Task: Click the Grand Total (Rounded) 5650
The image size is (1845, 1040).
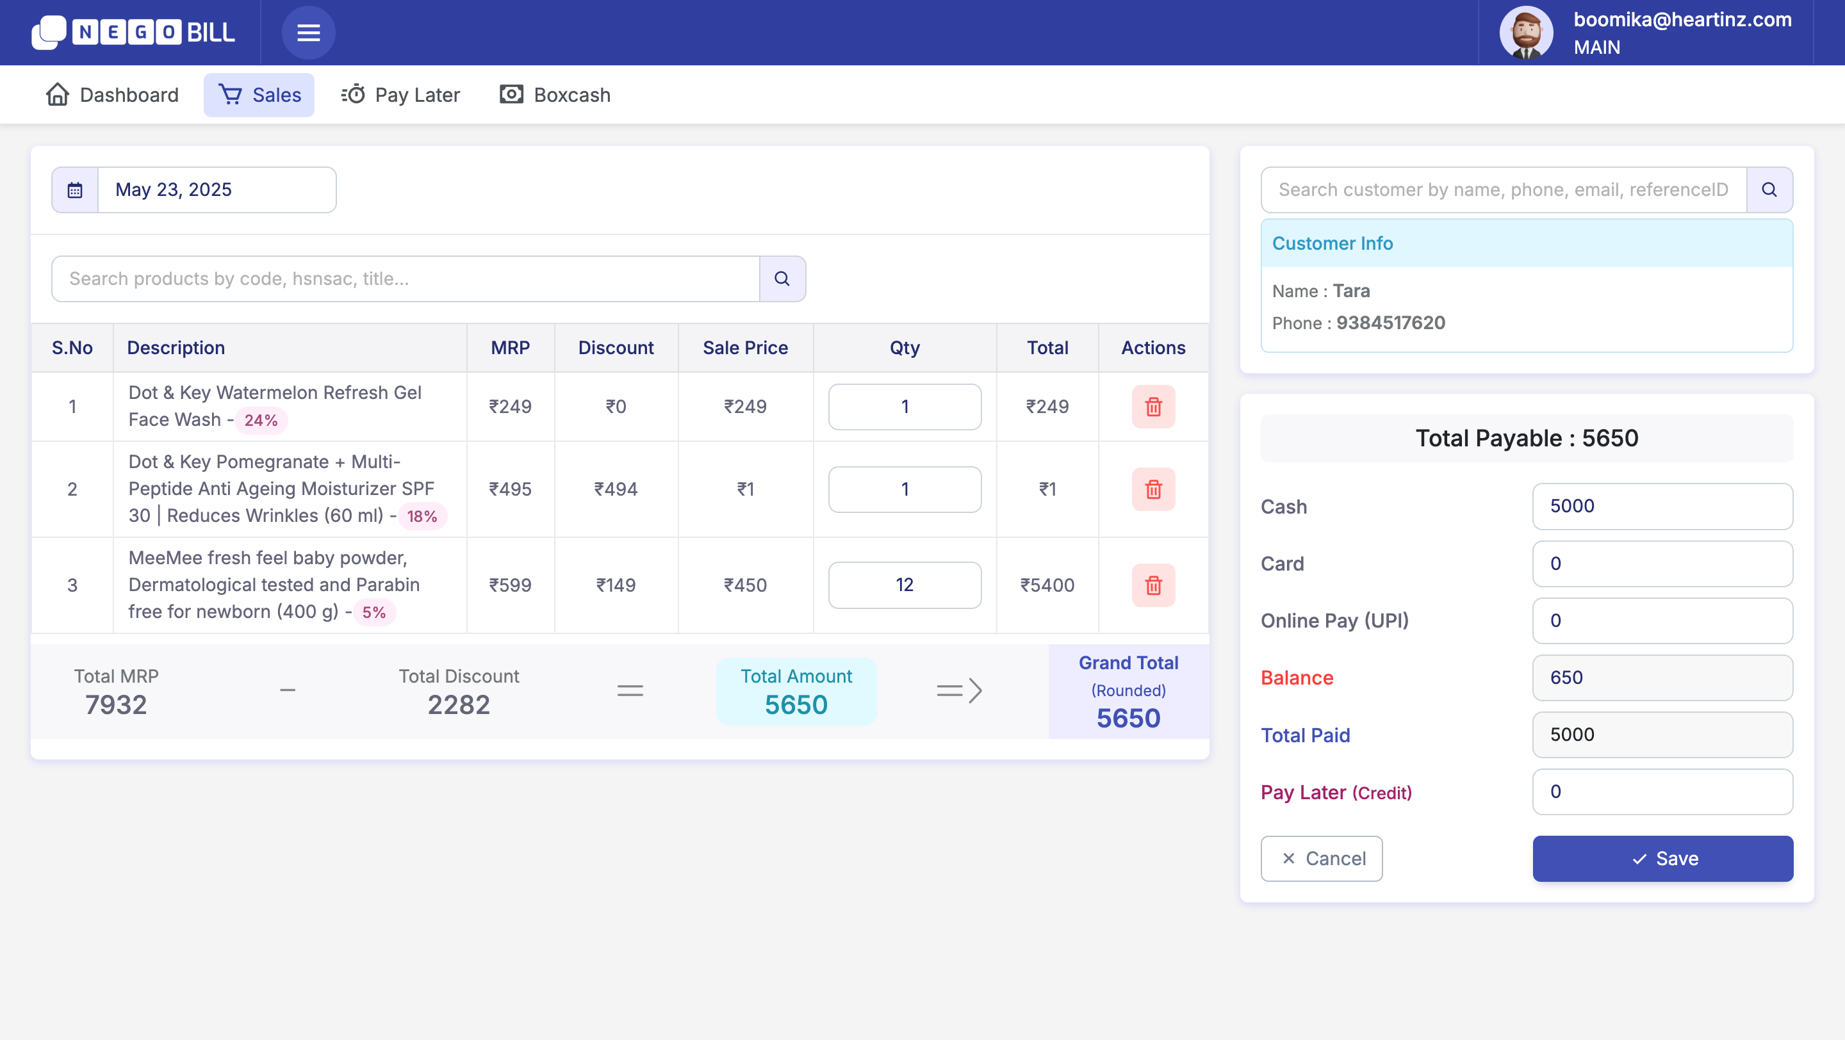Action: tap(1128, 691)
